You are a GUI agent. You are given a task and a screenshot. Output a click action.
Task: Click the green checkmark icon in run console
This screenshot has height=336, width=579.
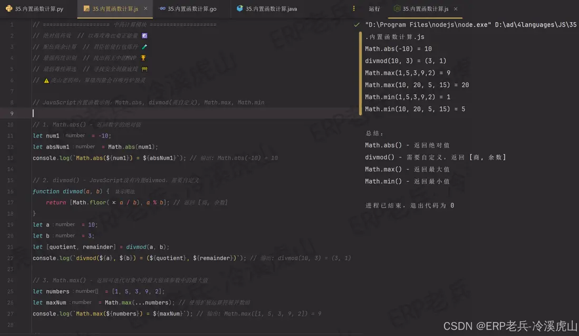(356, 25)
